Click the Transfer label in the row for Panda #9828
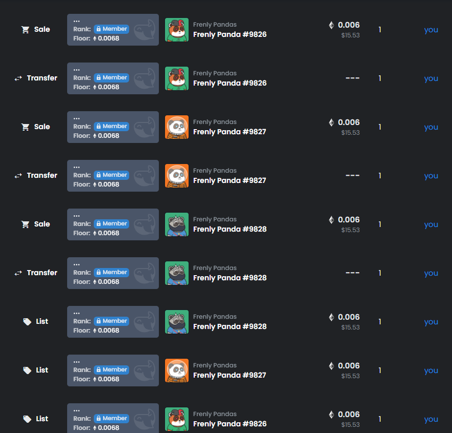Image resolution: width=452 pixels, height=433 pixels. [42, 273]
